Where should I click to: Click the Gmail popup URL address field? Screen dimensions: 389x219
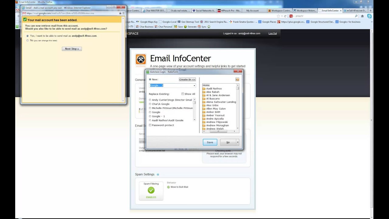click(72, 13)
